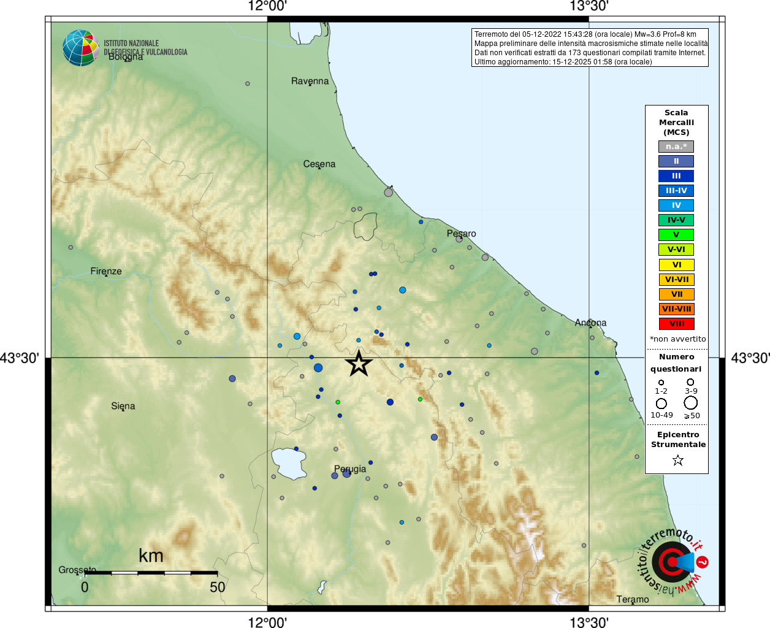Select the III-IV intensity swatch

676,191
